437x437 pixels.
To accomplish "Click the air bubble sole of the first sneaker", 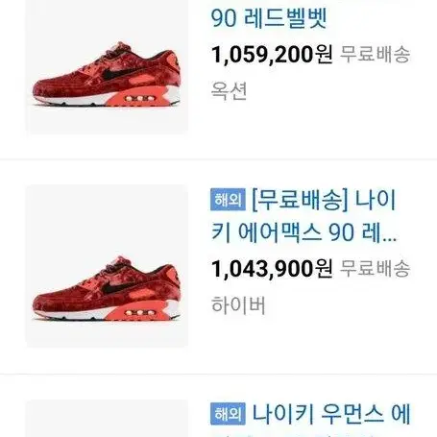I will point(140,98).
